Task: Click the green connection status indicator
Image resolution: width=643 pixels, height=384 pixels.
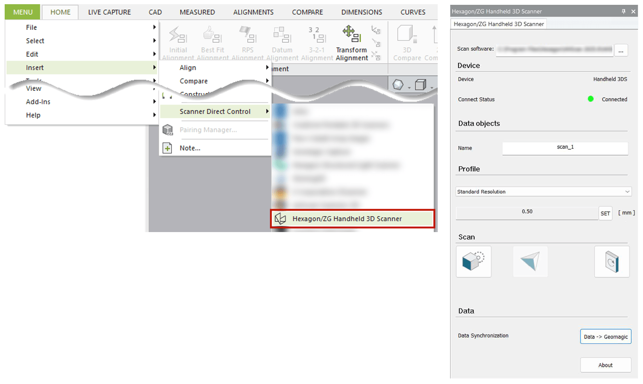Action: click(591, 99)
